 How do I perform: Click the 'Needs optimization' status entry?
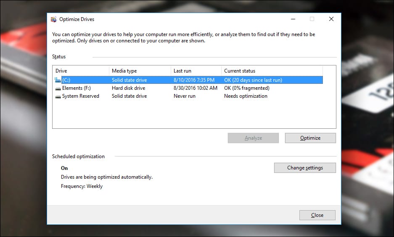[x=246, y=96]
